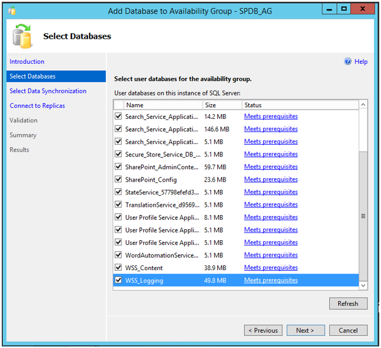This screenshot has height=348, width=381.
Task: Select the Validation step in sidebar
Action: 23,120
